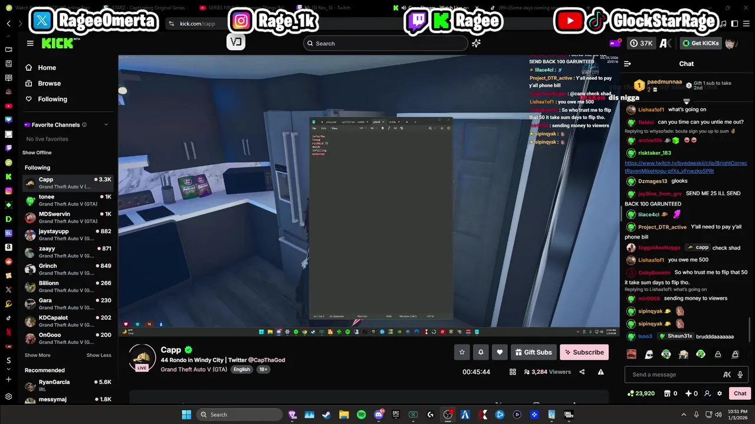Open Twitch from the browser sidebar
755x424 pixels.
coord(8,148)
